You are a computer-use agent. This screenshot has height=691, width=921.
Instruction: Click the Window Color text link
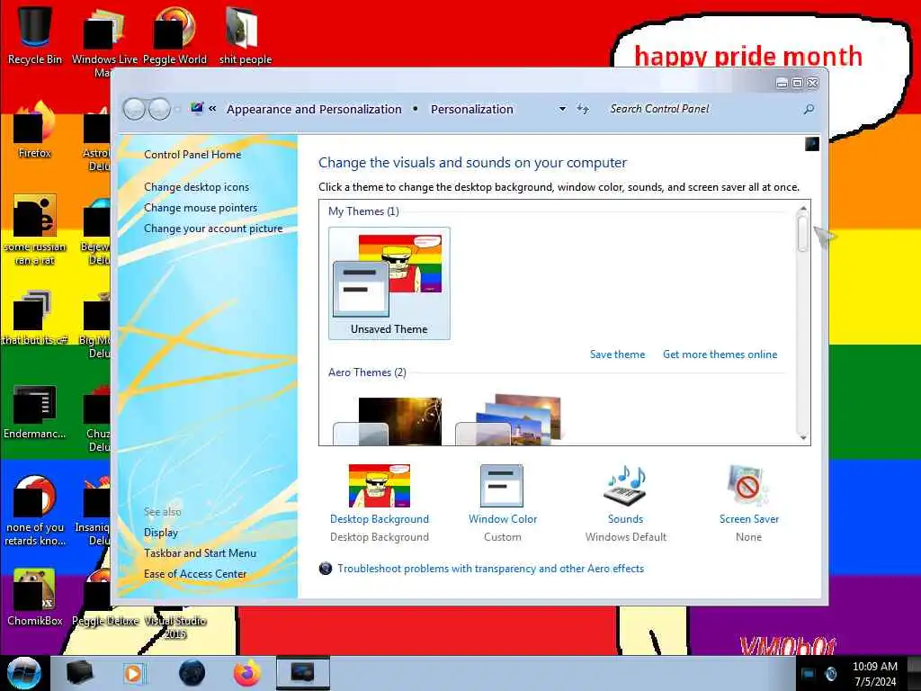click(x=503, y=519)
